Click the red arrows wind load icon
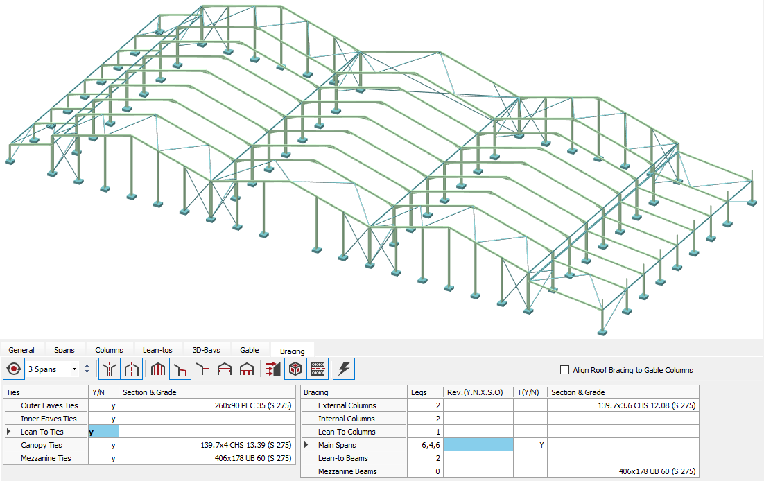 [271, 369]
